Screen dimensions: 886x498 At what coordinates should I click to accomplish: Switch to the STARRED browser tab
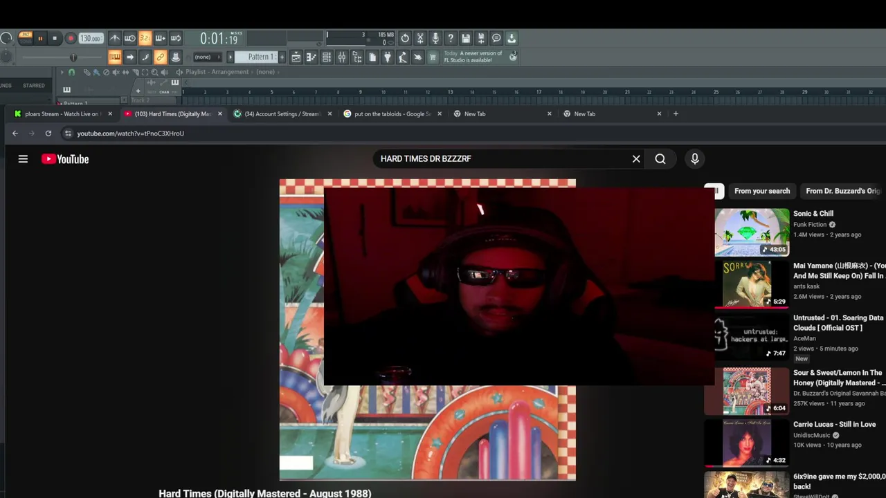(34, 86)
